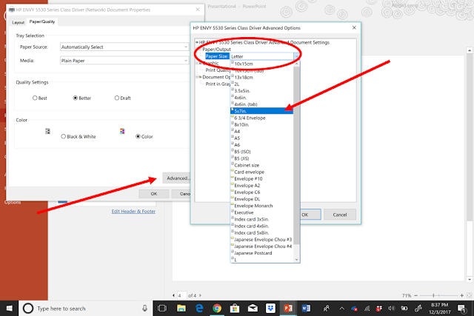This screenshot has height=316, width=474.
Task: Click the microphone icon in search box
Action: point(145,309)
